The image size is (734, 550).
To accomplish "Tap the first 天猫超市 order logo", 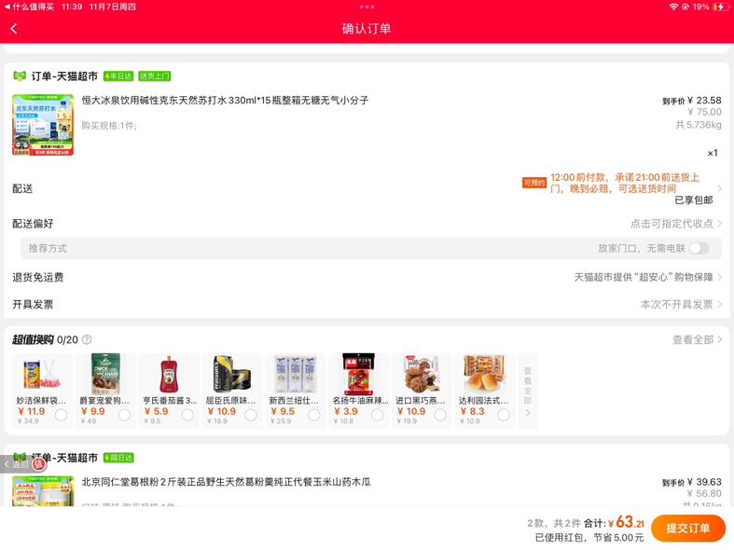I will tap(20, 76).
